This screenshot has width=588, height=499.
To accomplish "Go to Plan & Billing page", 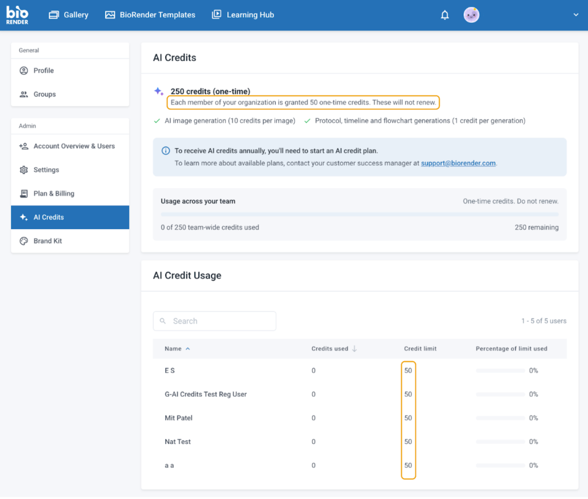I will pyautogui.click(x=54, y=194).
